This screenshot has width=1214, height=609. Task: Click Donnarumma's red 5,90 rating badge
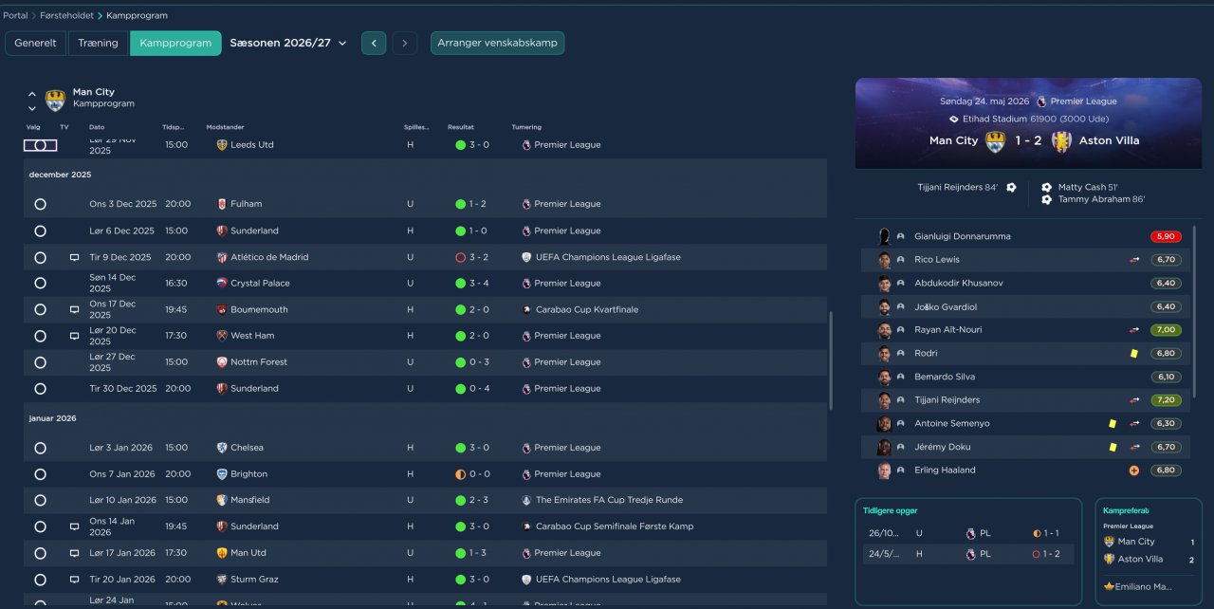(1166, 236)
